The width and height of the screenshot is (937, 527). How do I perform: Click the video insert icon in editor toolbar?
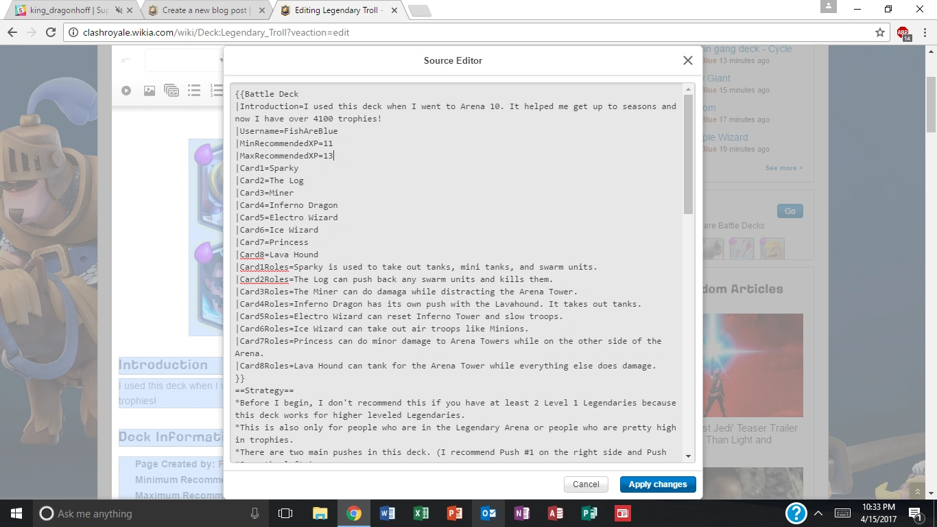point(126,91)
